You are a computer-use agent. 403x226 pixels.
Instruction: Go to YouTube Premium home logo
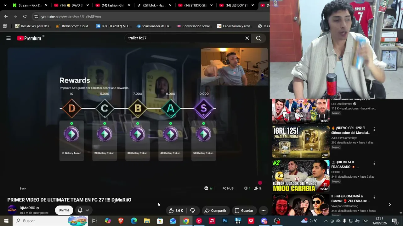(29, 38)
